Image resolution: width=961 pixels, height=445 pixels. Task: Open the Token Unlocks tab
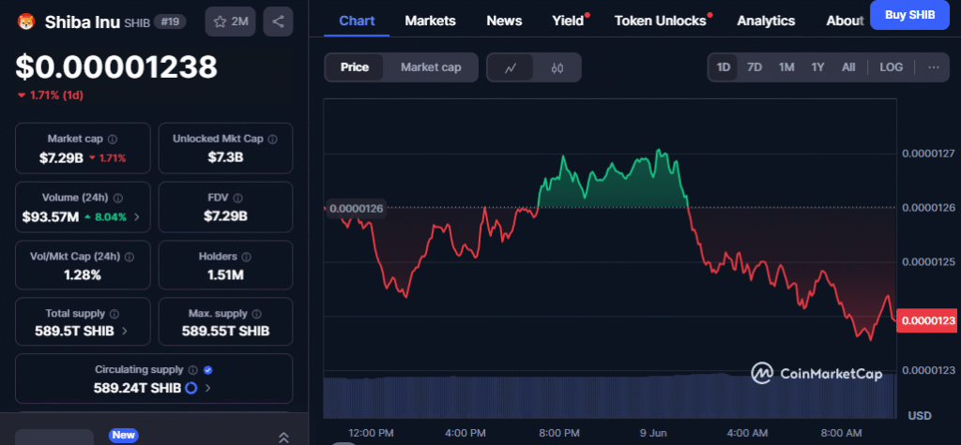click(661, 21)
